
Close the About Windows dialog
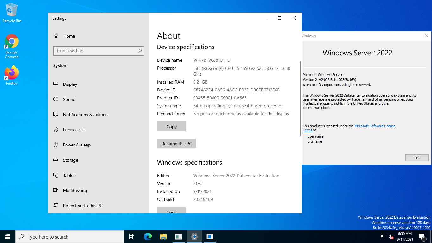pyautogui.click(x=426, y=36)
